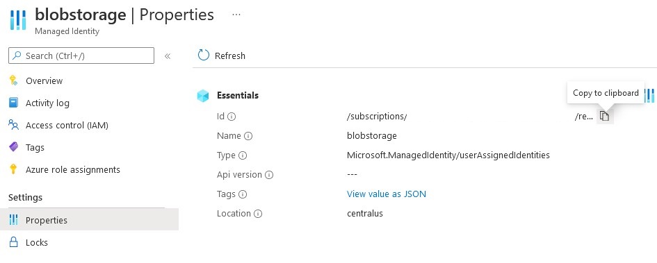Click the info icon next to Name
This screenshot has width=657, height=263.
(248, 136)
